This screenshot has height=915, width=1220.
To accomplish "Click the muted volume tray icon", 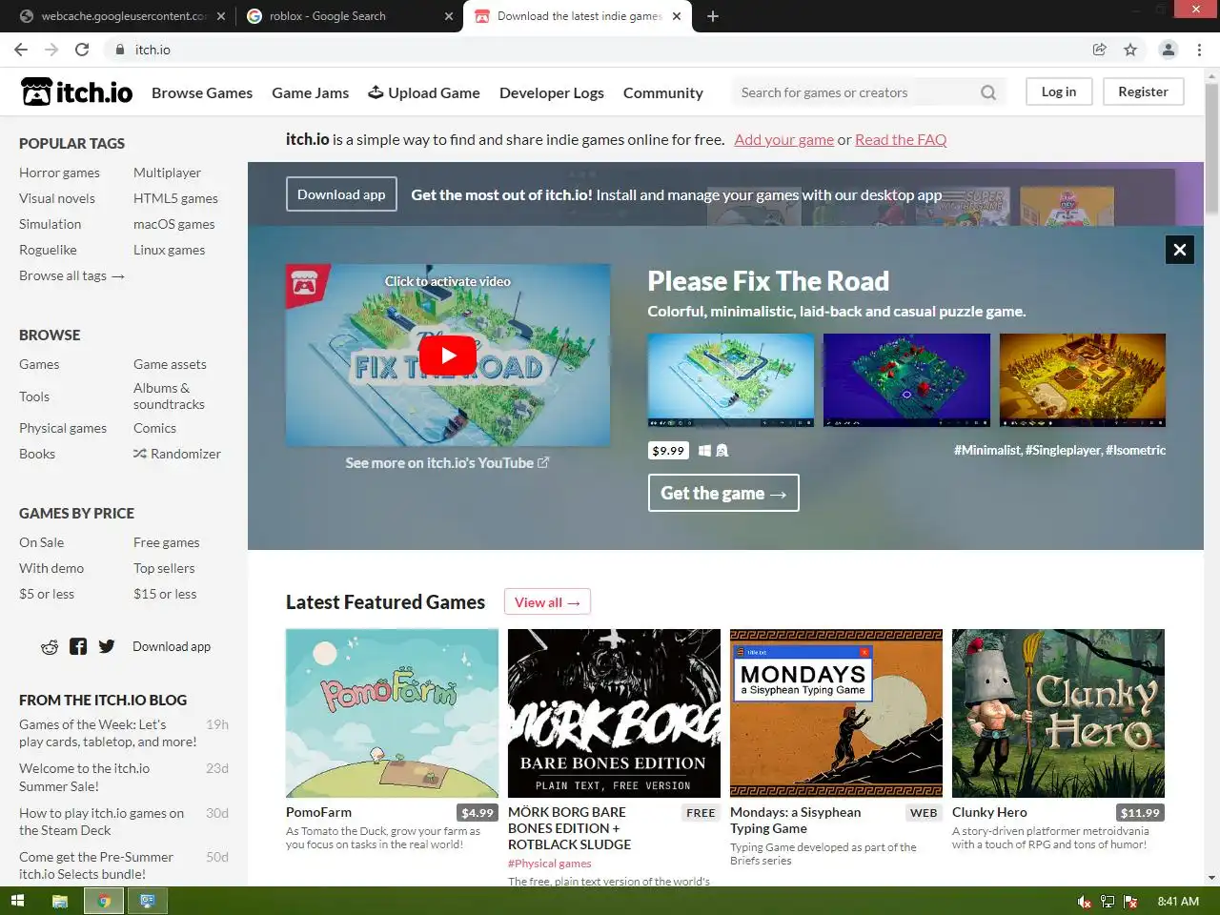I will point(1084,902).
